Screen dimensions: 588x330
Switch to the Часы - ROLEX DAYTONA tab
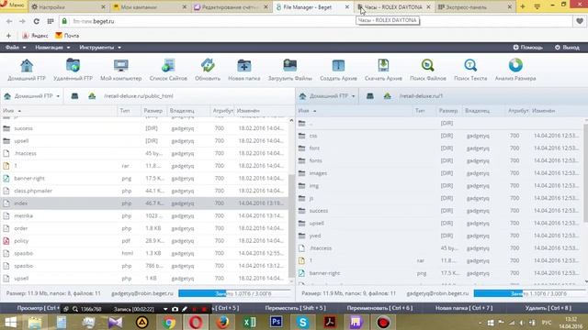393,7
